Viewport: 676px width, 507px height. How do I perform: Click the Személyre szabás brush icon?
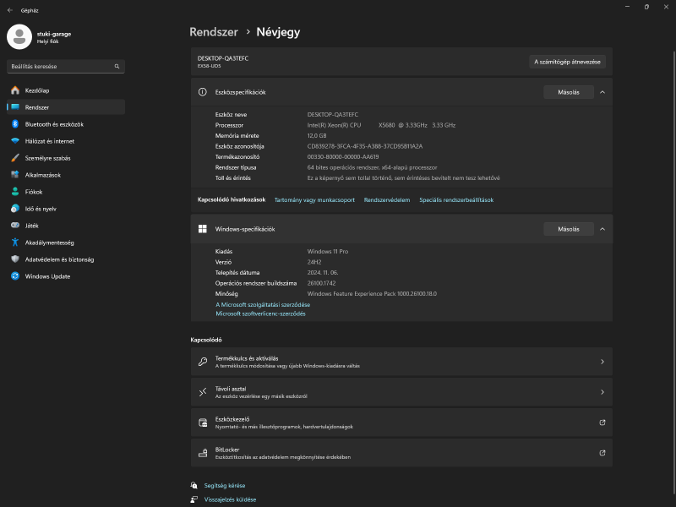point(15,158)
